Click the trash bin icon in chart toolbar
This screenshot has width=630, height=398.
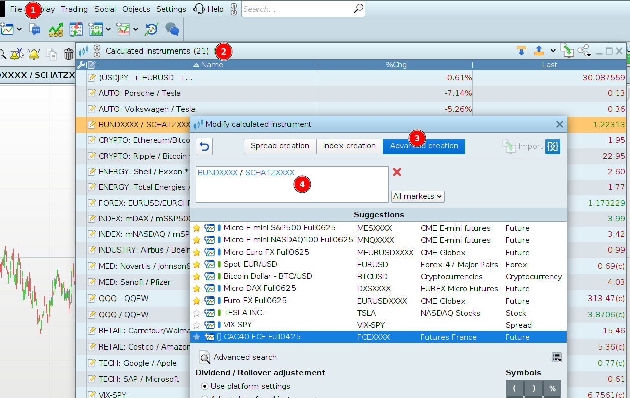coord(69,54)
